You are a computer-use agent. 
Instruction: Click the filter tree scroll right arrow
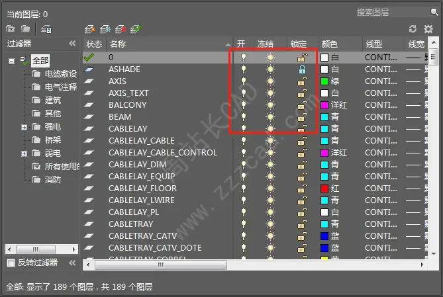click(x=74, y=249)
